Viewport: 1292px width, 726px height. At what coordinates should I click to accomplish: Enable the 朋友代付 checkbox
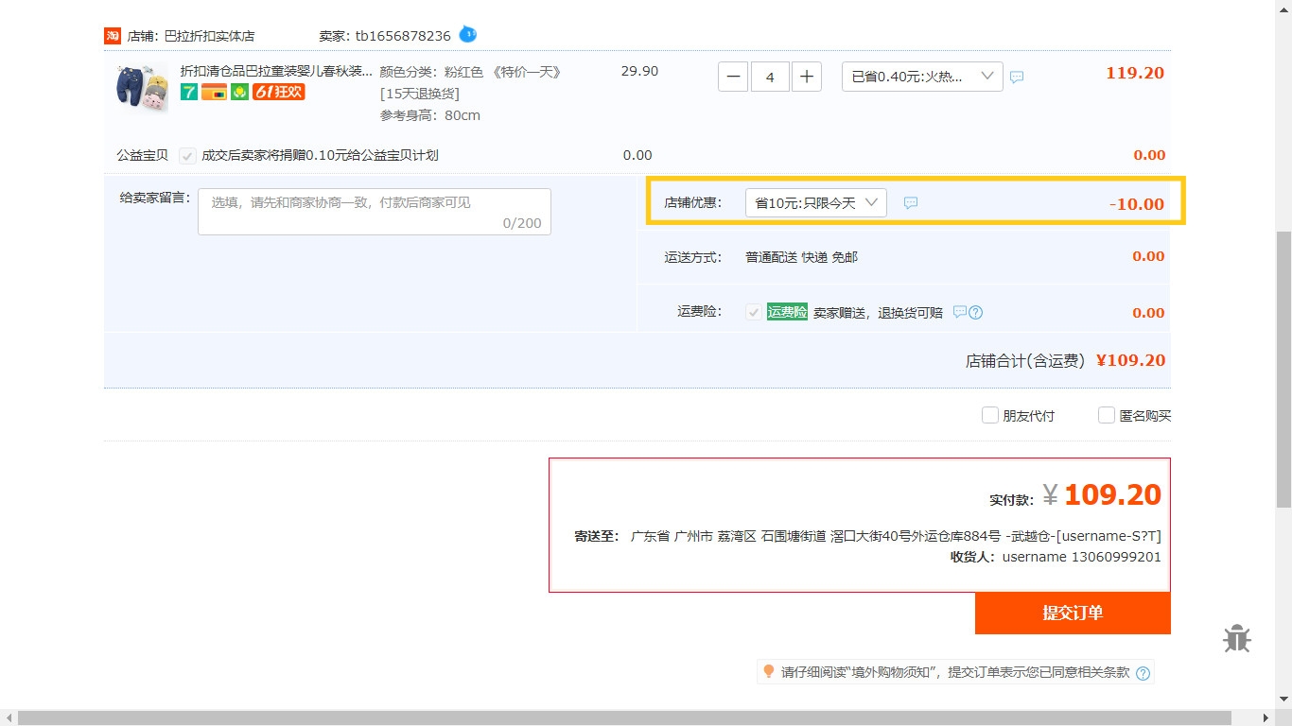coord(990,415)
